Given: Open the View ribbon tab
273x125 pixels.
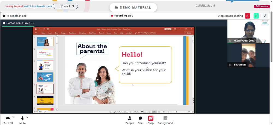Looking at the screenshot, I should (x=115, y=33).
